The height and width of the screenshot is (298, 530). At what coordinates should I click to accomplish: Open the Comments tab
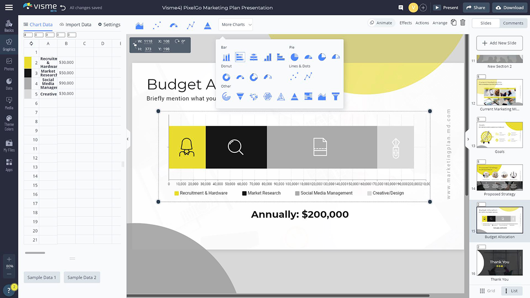pos(513,23)
